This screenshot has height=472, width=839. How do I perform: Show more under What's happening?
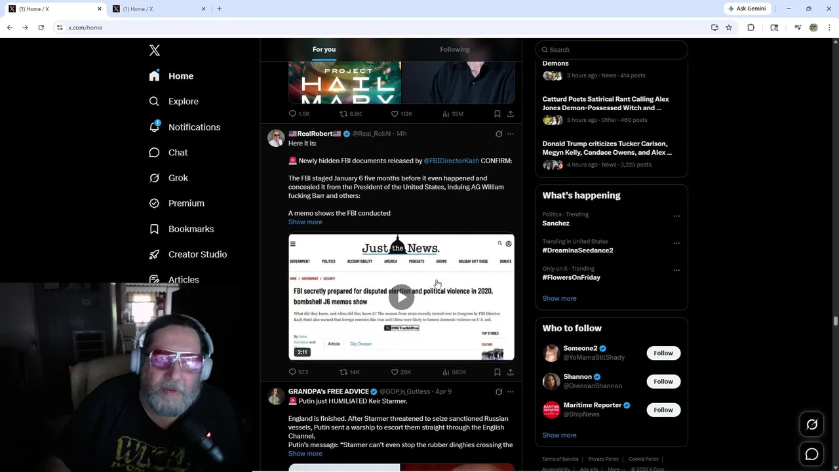click(559, 298)
